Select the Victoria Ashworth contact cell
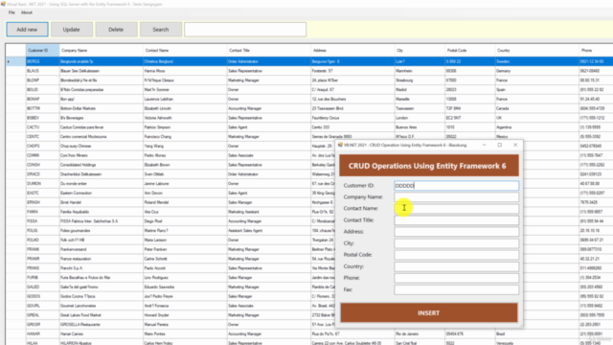The image size is (613, 345). 185,118
